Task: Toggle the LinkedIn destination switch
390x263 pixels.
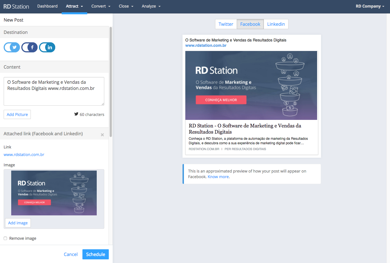Action: click(x=47, y=47)
